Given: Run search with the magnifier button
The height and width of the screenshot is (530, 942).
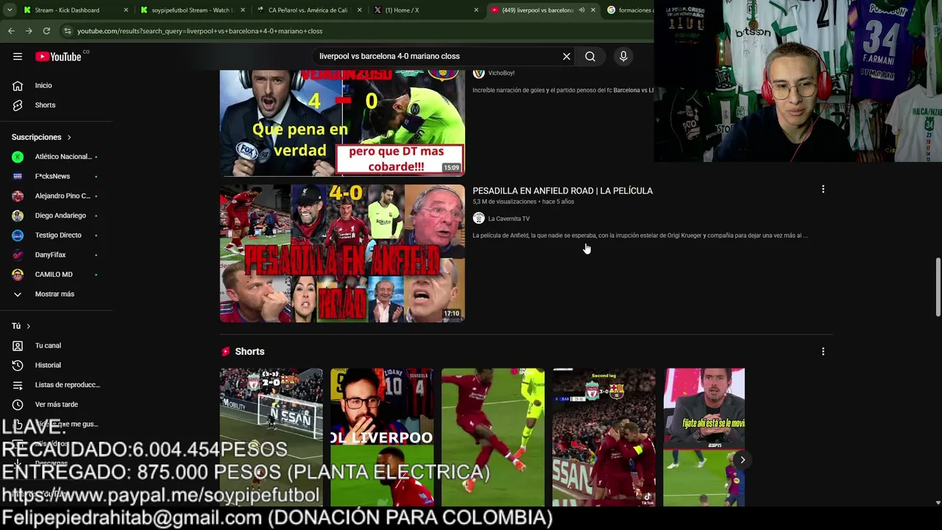Looking at the screenshot, I should tap(590, 57).
